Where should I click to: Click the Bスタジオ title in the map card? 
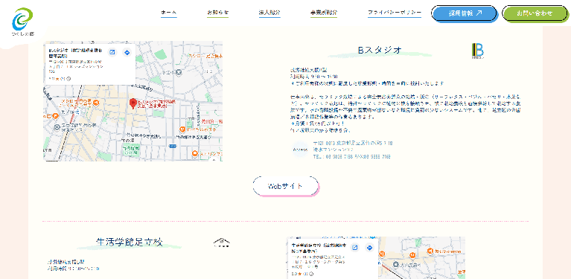tap(75, 54)
